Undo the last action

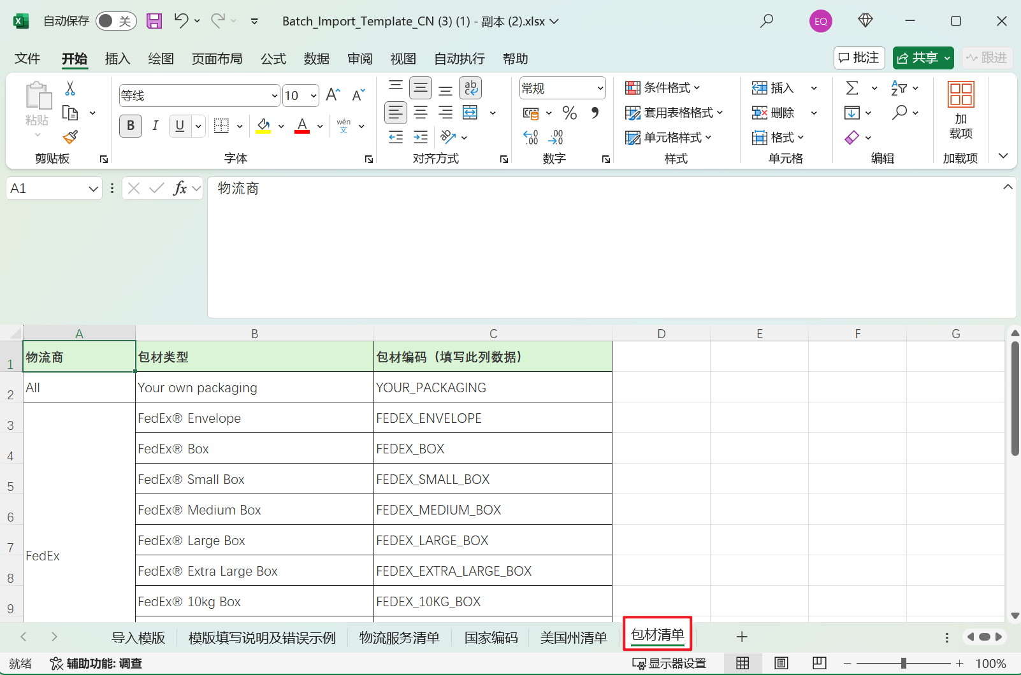point(181,21)
